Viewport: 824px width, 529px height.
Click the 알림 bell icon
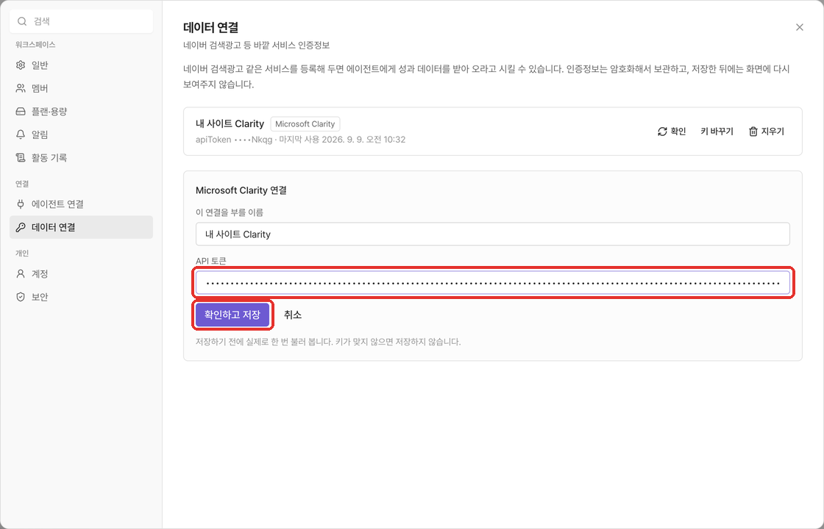[x=21, y=134]
